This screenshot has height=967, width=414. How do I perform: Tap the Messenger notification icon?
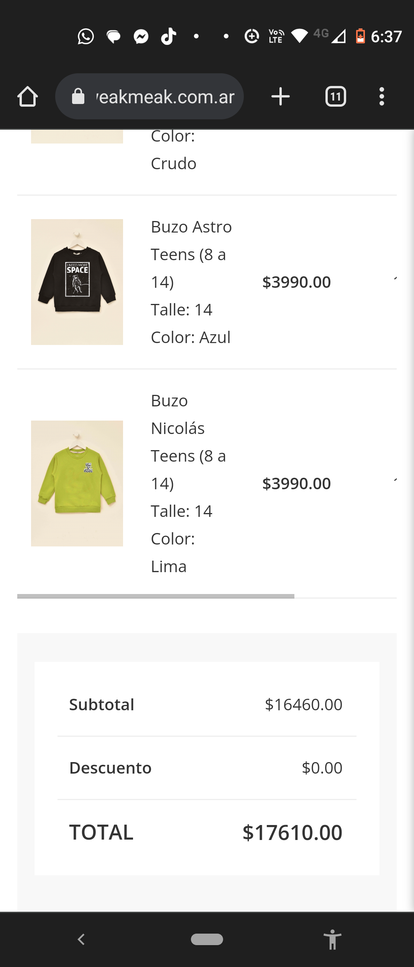pos(141,37)
